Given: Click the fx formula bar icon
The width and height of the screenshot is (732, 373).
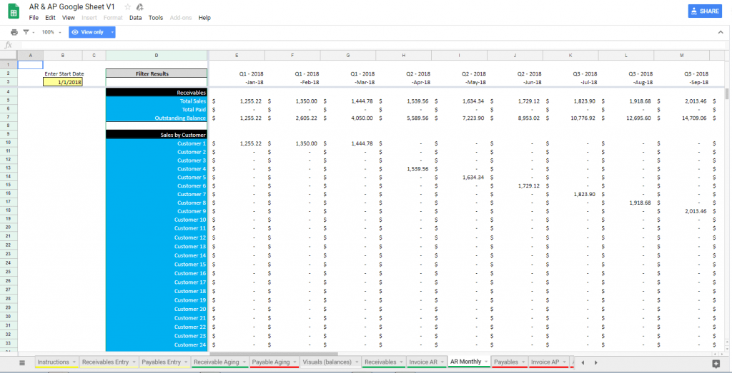Looking at the screenshot, I should pyautogui.click(x=8, y=45).
